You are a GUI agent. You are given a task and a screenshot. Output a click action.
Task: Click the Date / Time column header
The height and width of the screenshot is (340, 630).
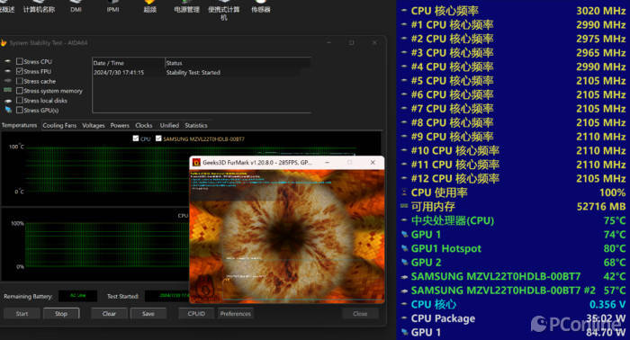129,63
